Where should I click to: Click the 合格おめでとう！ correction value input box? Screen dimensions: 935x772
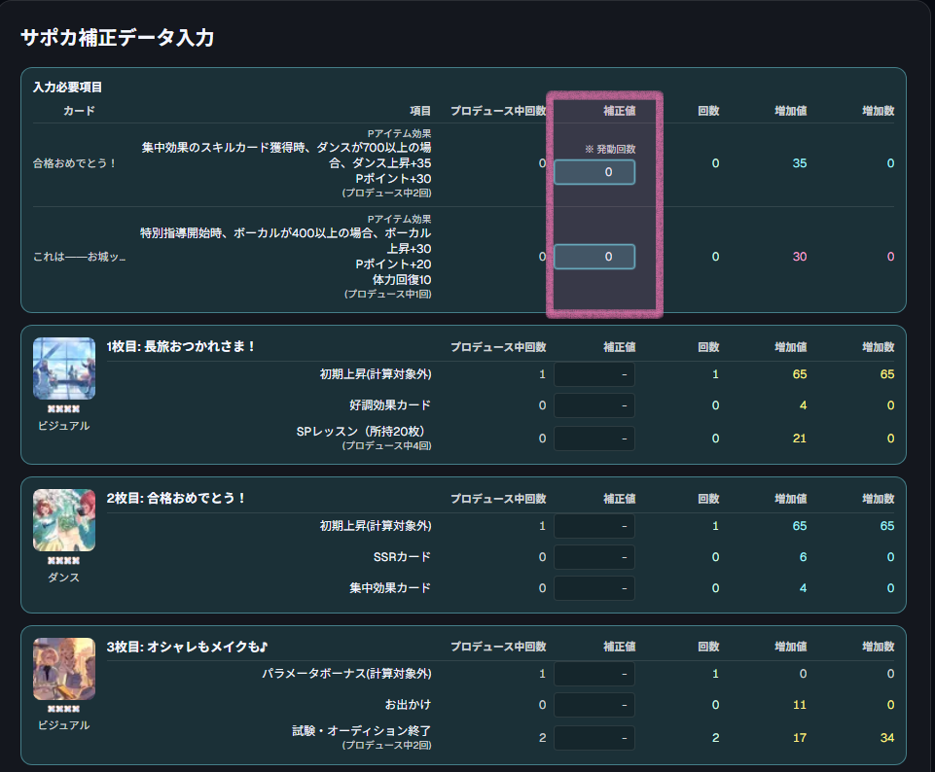click(x=593, y=171)
